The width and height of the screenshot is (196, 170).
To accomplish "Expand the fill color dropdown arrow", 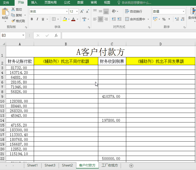I will click(69, 19).
